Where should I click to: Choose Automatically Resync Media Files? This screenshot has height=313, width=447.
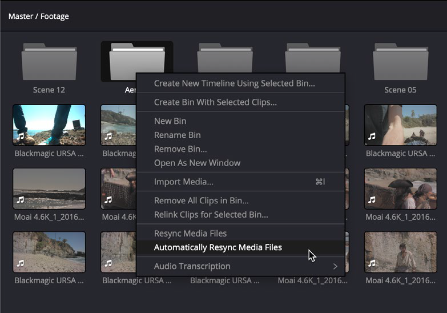click(x=218, y=247)
